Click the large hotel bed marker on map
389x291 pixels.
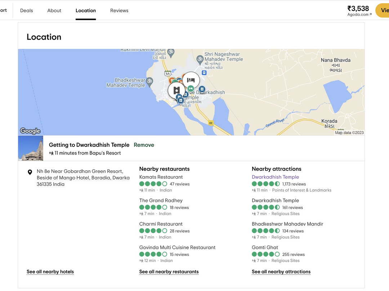pos(191,80)
